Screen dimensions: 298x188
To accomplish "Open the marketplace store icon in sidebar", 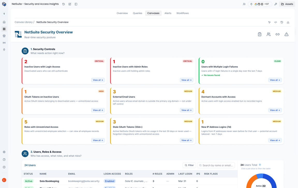I will tap(4, 36).
